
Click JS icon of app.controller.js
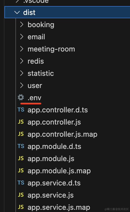[21, 122]
